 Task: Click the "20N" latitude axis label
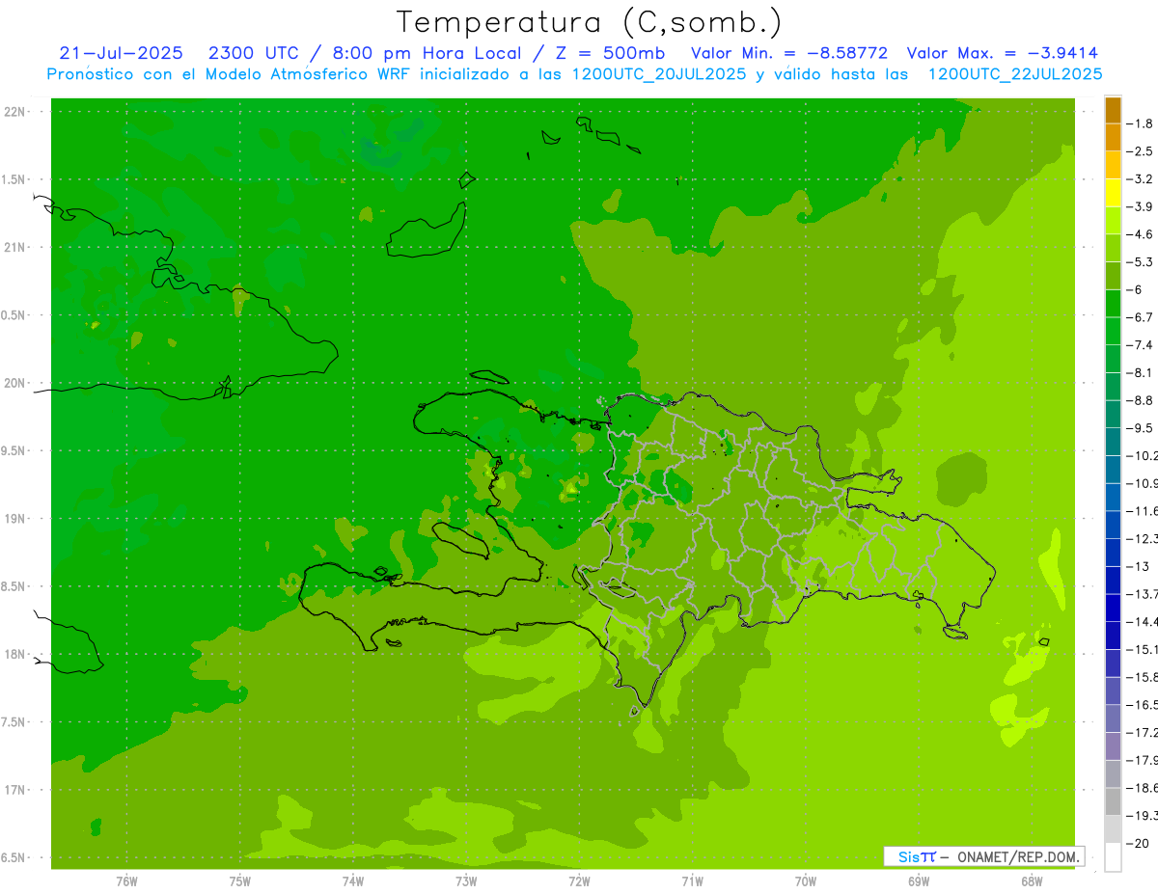tap(14, 383)
